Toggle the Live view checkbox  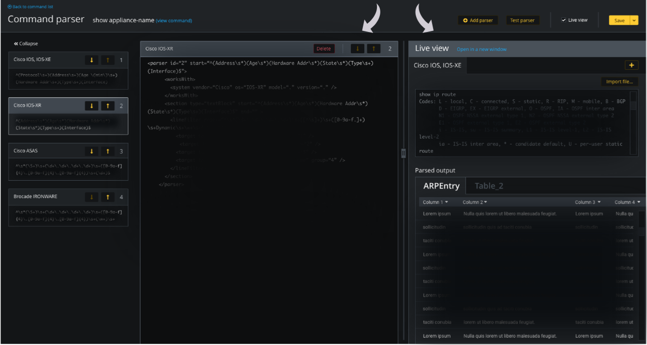click(x=563, y=20)
